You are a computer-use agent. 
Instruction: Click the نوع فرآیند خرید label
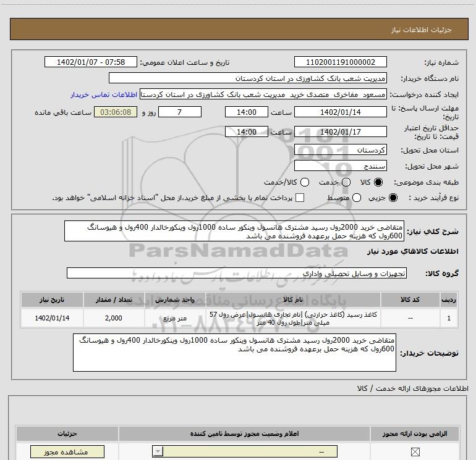[433, 198]
